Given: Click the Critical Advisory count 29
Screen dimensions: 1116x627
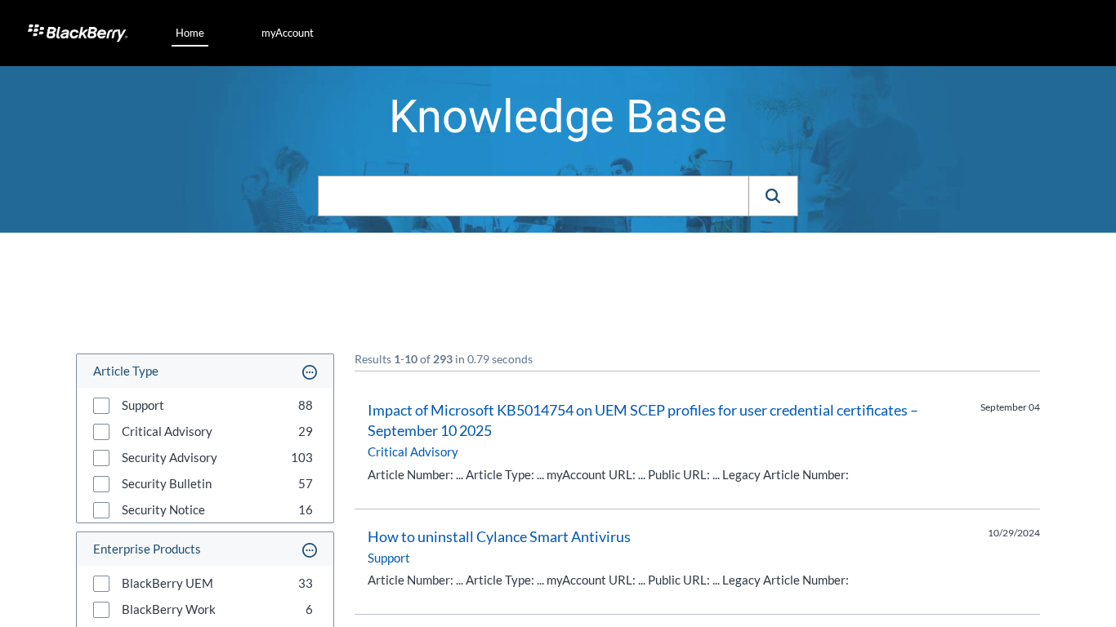Looking at the screenshot, I should 306,432.
